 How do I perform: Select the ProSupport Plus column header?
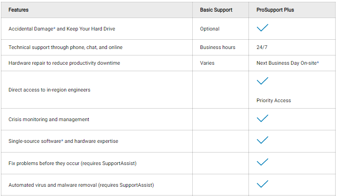(275, 10)
